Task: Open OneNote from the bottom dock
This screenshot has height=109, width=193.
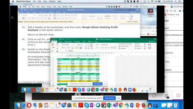Action: [92, 105]
